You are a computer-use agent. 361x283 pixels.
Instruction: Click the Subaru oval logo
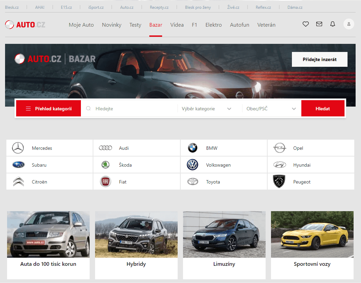[19, 165]
